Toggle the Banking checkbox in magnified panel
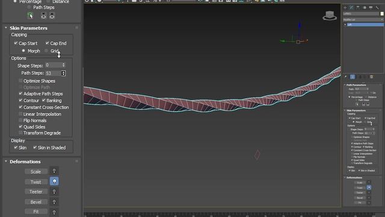Image resolution: width=385 pixels, height=217 pixels. tap(44, 101)
